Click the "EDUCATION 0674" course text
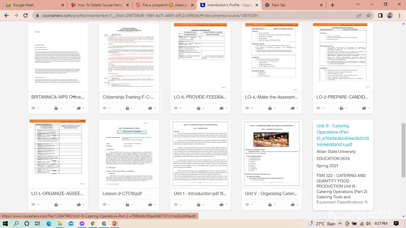The width and height of the screenshot is (406, 228). tap(333, 159)
